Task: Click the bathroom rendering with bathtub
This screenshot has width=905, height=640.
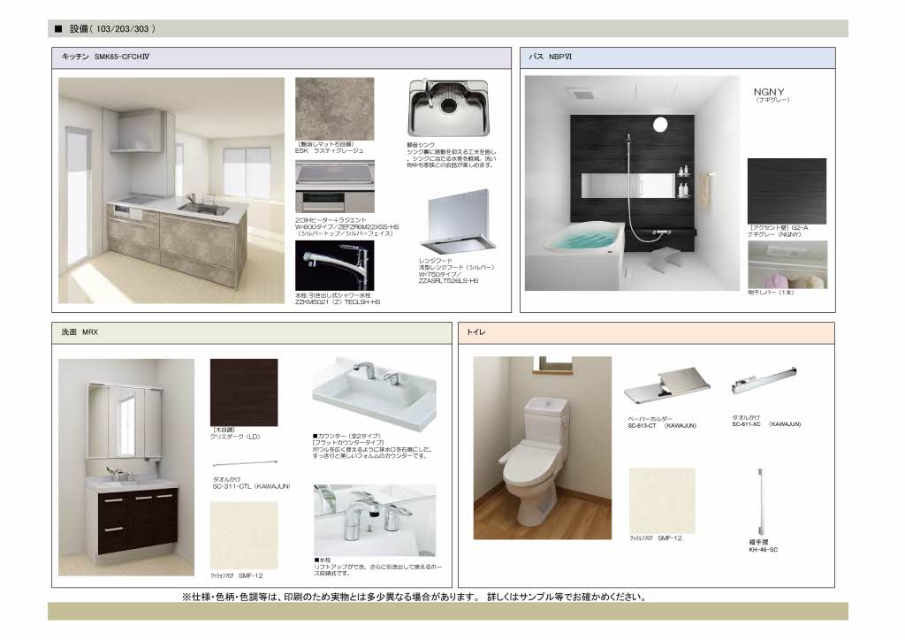Action: coord(632,183)
